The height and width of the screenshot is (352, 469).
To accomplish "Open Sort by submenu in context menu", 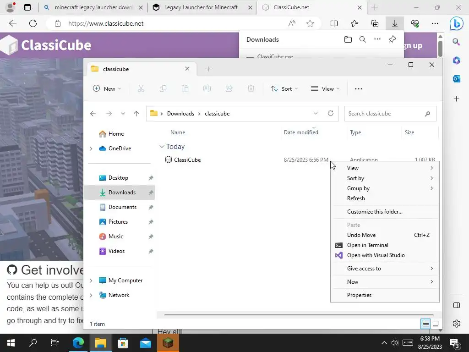I will pos(385,178).
